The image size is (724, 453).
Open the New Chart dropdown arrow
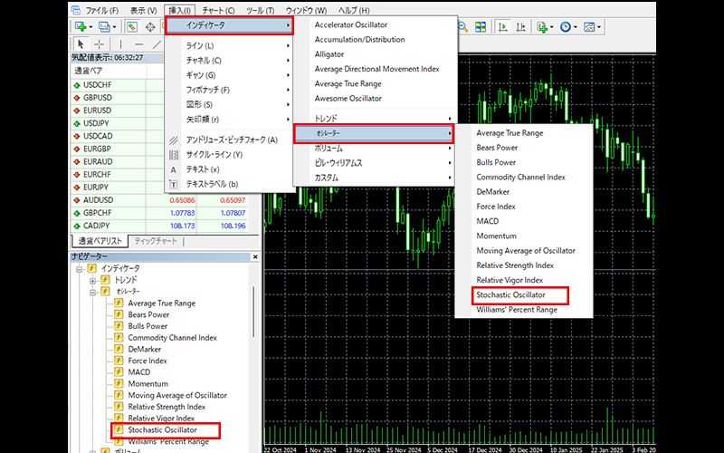(90, 27)
